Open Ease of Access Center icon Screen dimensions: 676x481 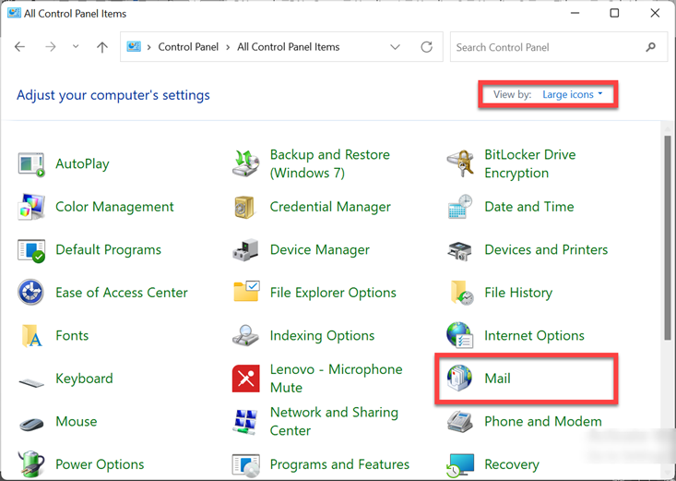pos(31,293)
